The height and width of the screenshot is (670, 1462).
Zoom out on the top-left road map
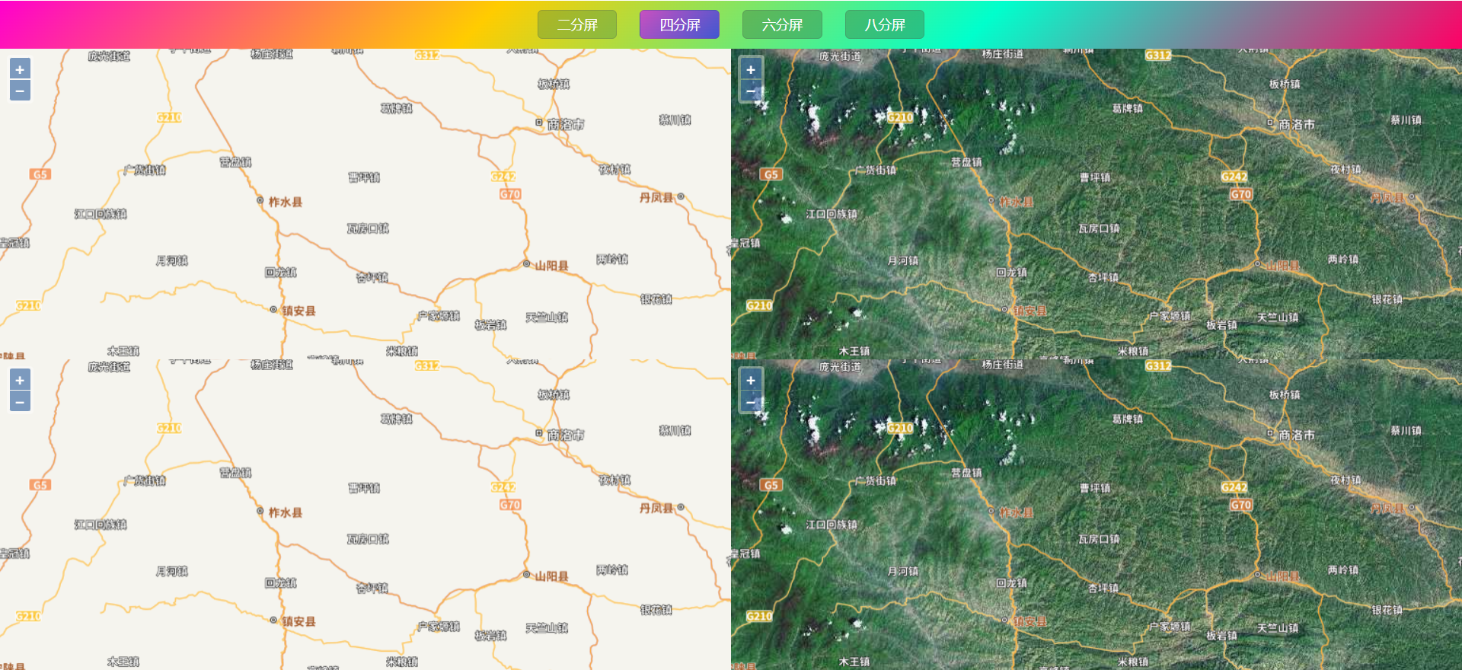coord(20,91)
